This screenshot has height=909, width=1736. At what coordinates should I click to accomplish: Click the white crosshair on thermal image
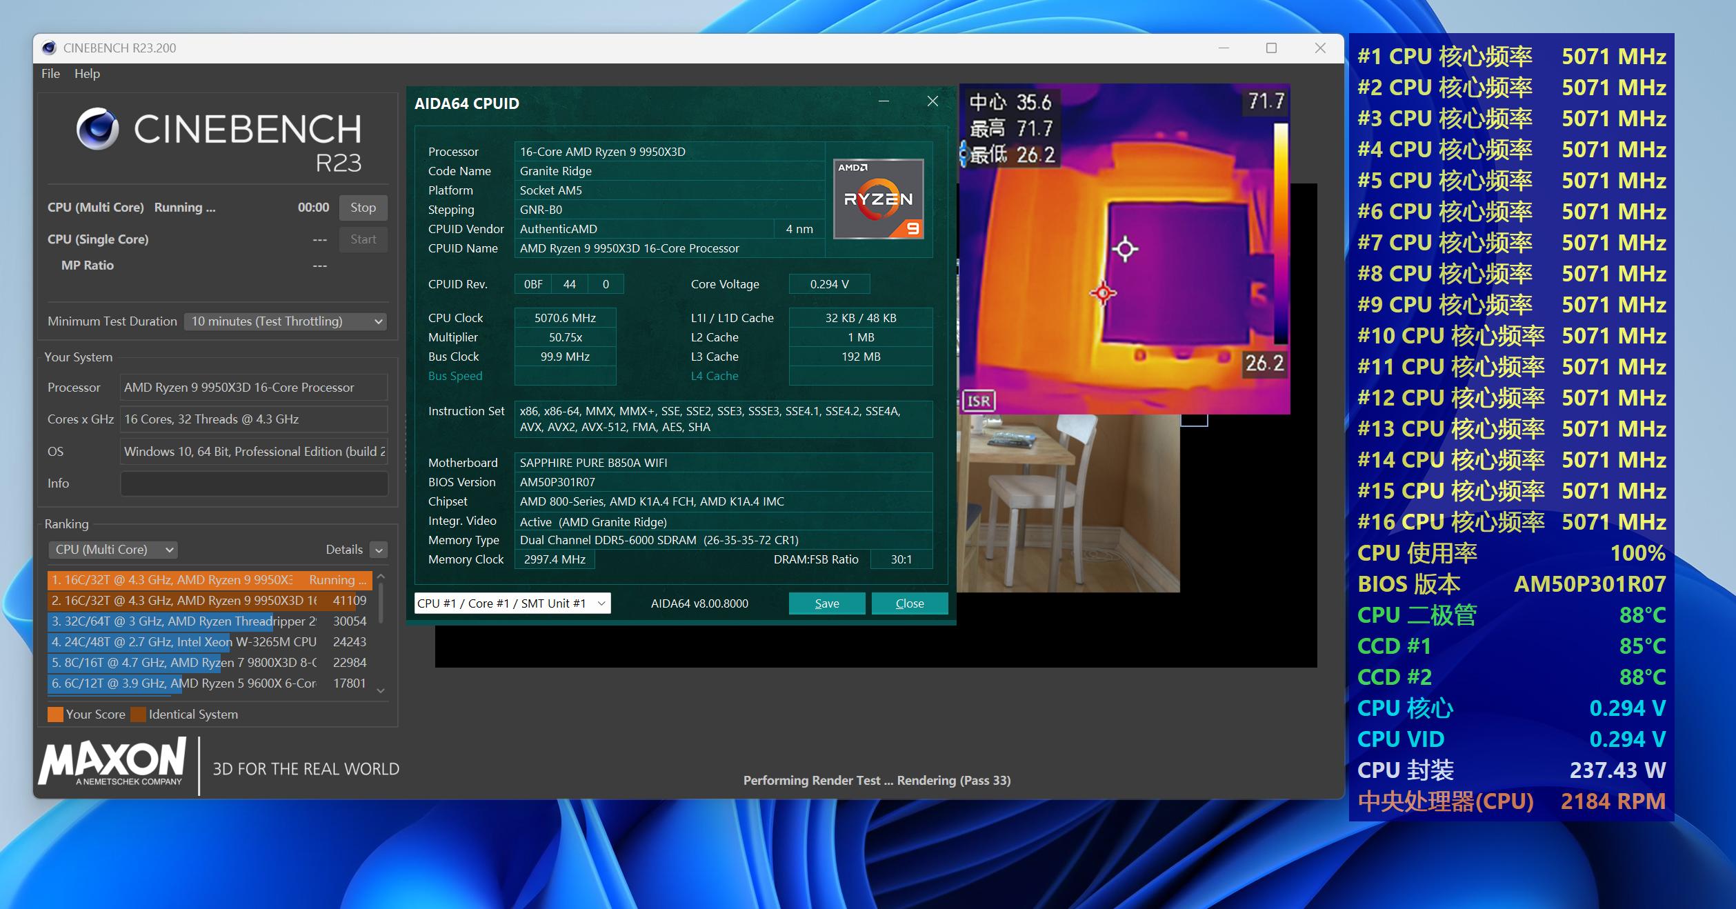[x=1125, y=249]
